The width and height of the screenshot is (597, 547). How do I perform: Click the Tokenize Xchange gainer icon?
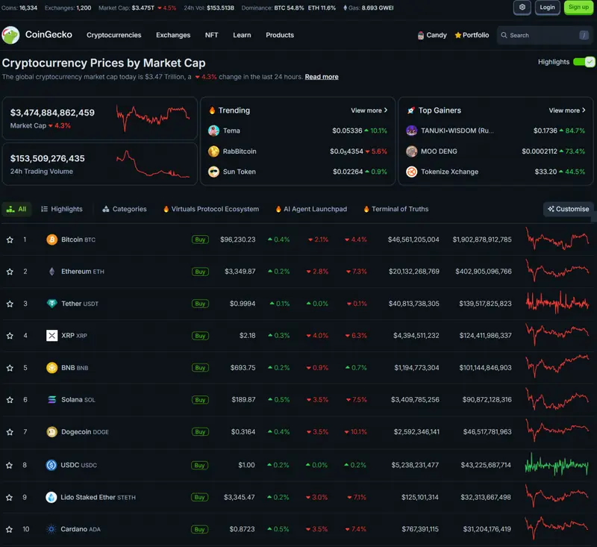(x=412, y=172)
